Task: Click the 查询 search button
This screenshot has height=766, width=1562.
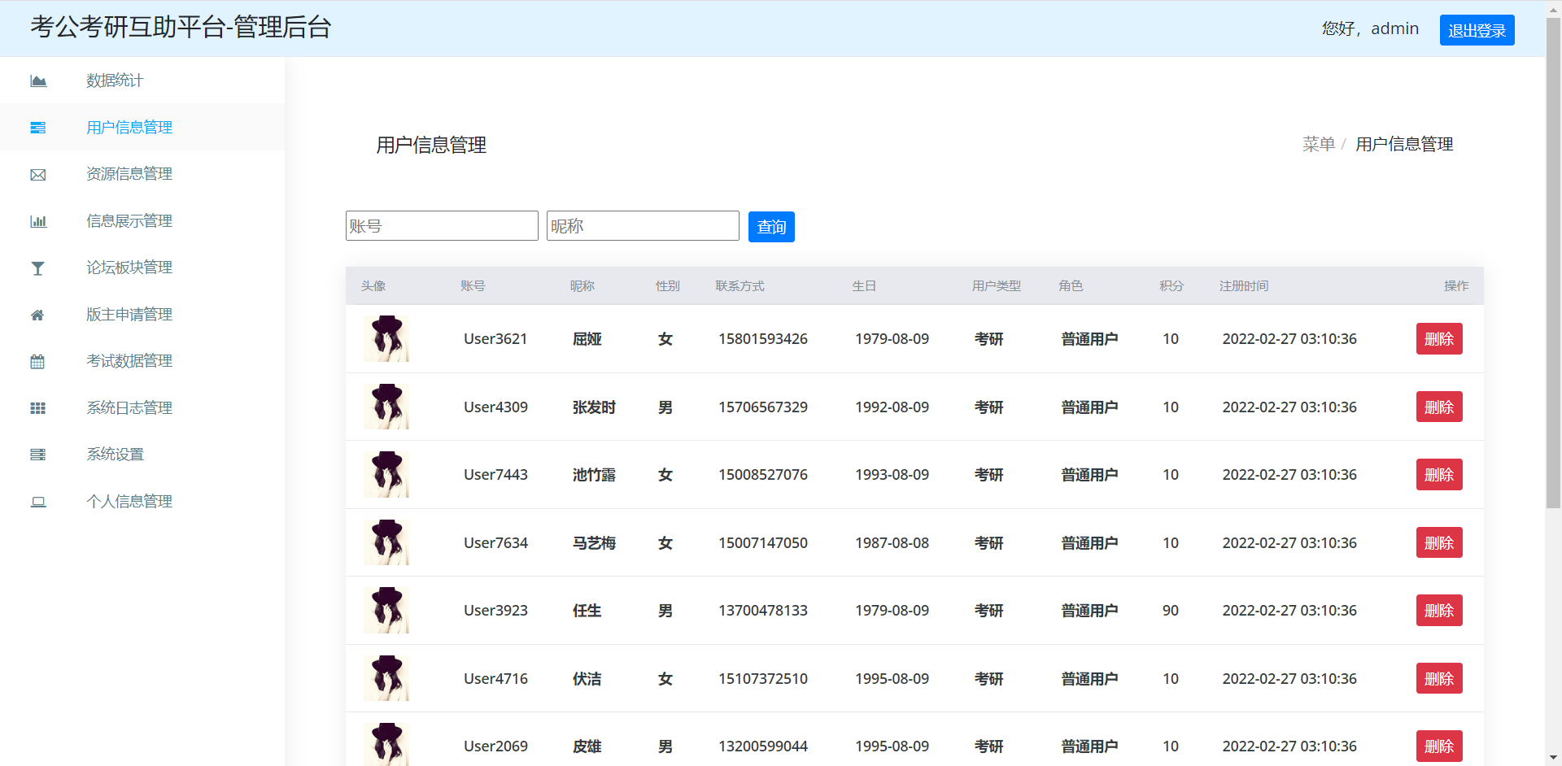Action: [771, 227]
